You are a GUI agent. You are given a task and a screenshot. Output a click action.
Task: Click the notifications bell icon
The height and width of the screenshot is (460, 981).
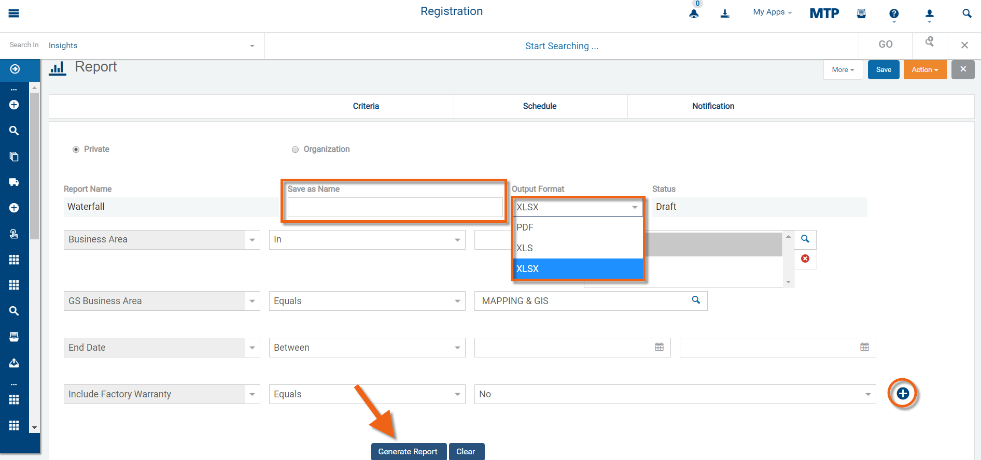click(x=694, y=13)
